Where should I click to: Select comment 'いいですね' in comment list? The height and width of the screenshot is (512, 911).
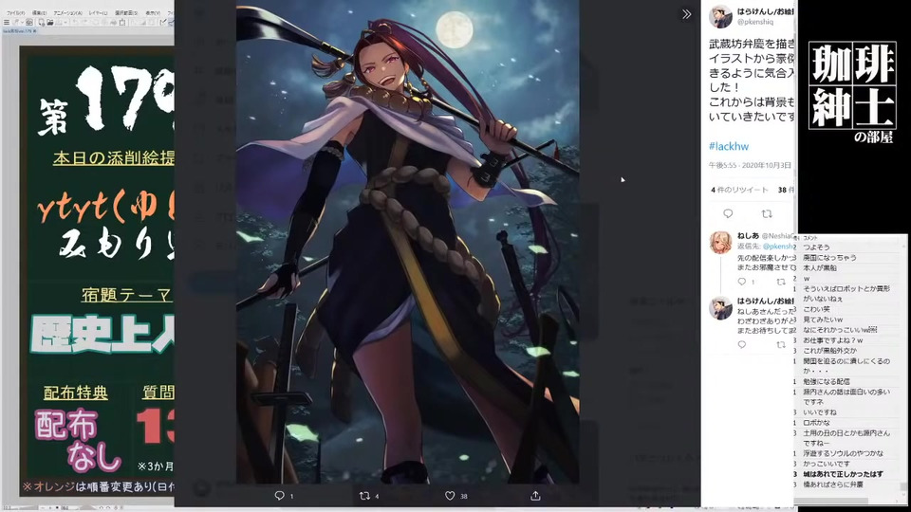819,412
